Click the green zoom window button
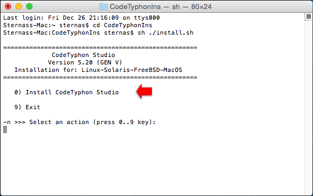Viewport: 313px width, 196px height. [29, 6]
